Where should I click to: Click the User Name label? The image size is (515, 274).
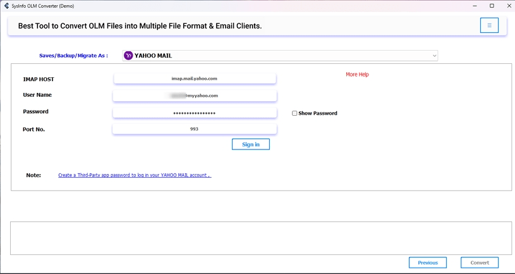[x=37, y=95]
